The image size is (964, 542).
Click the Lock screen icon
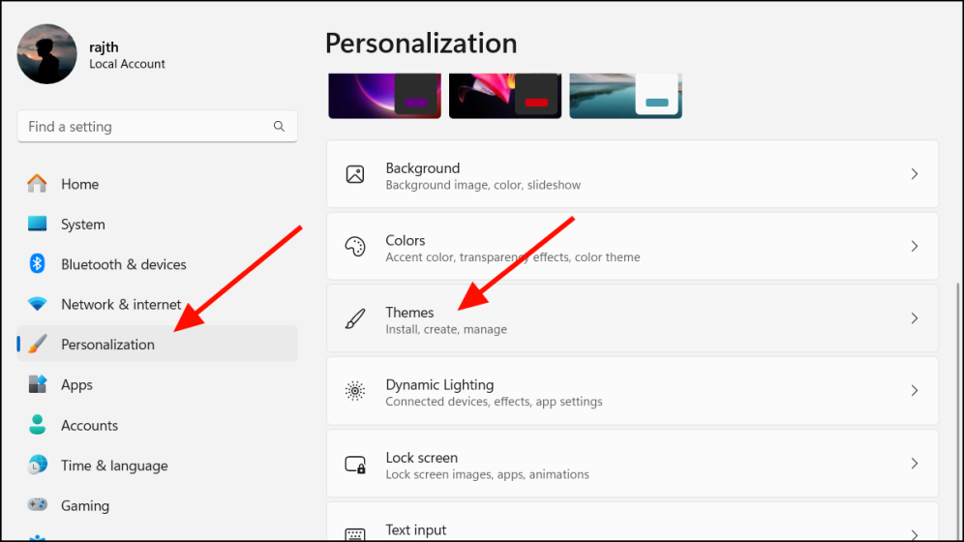[355, 464]
